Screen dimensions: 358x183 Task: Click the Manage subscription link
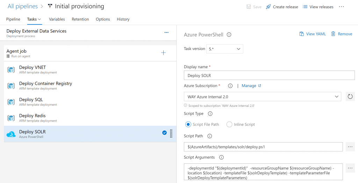coord(251,86)
